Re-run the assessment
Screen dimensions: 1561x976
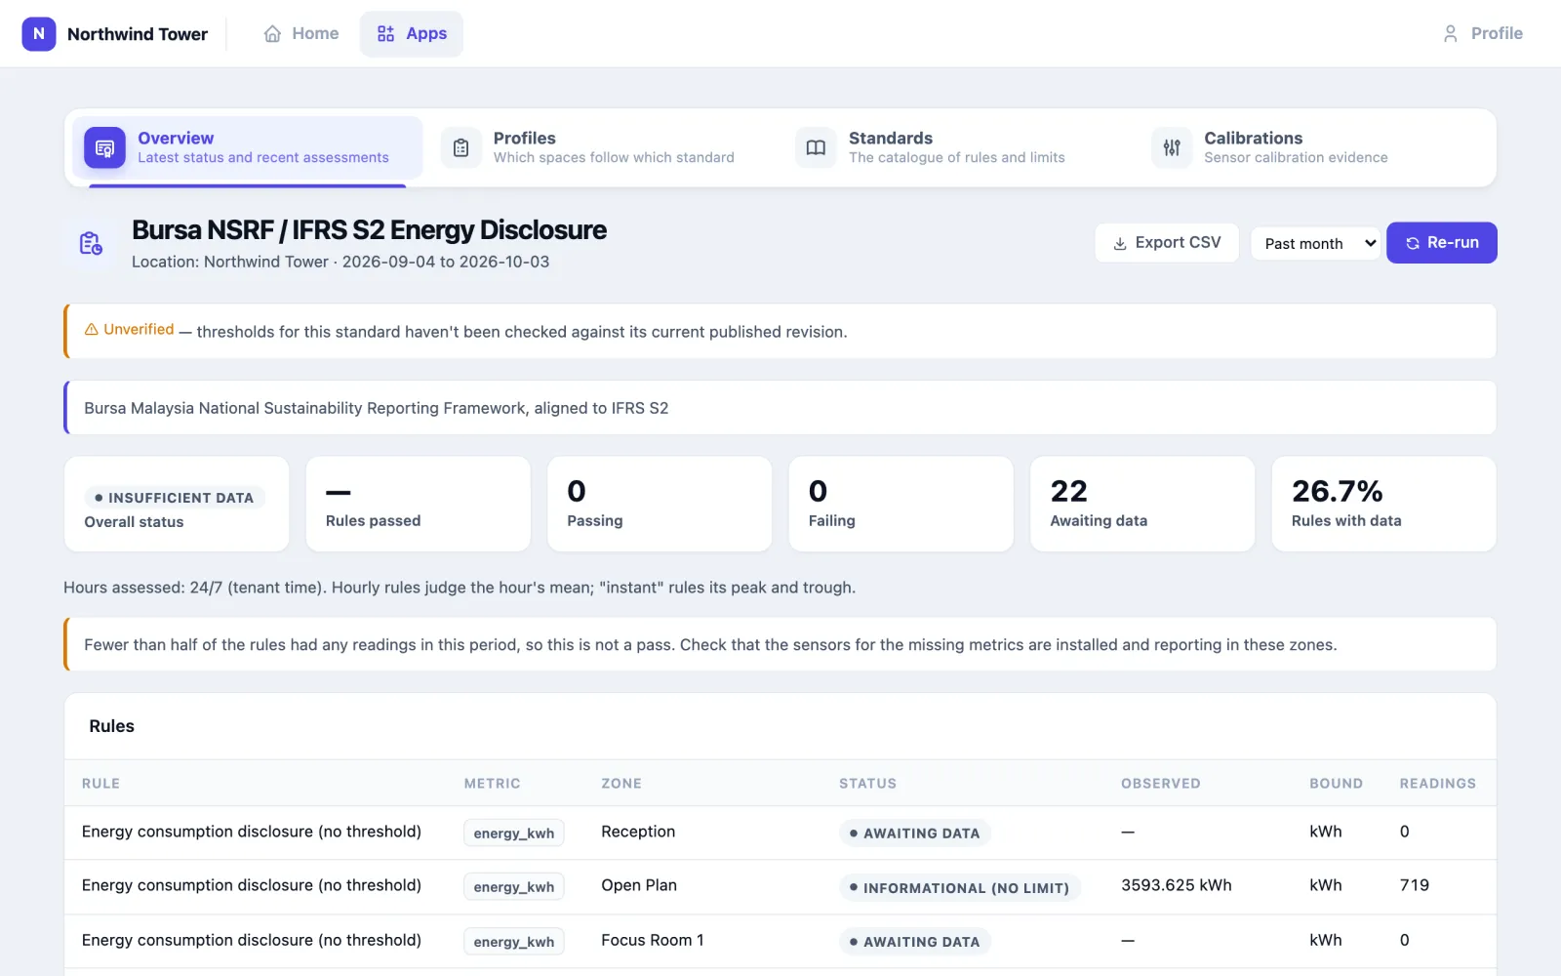(x=1442, y=243)
